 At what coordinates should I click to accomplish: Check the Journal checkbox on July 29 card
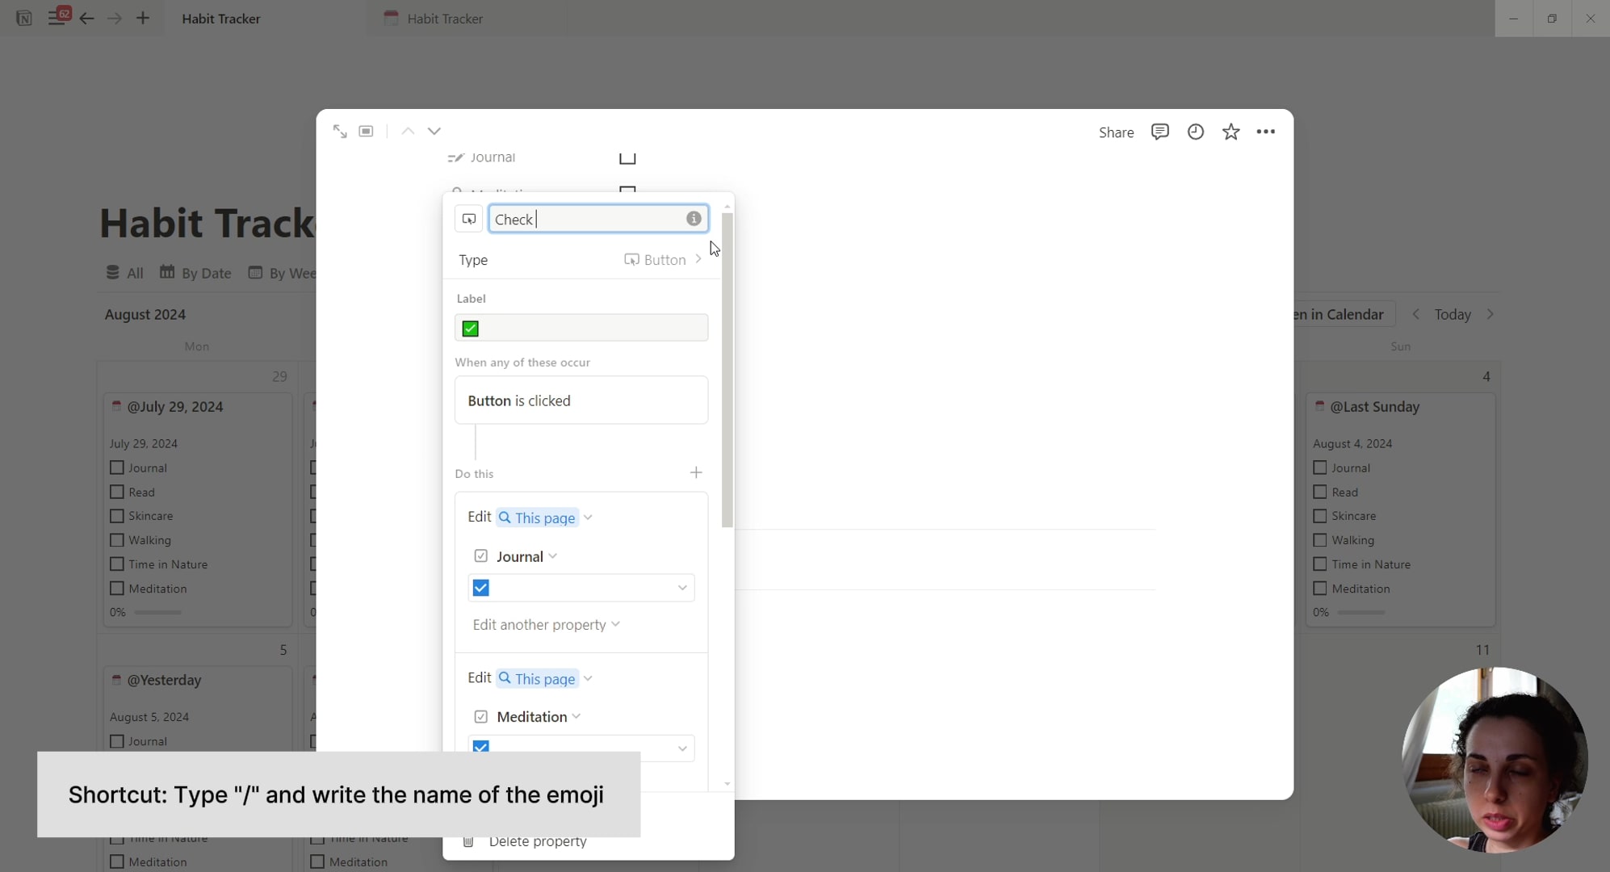[x=116, y=468]
